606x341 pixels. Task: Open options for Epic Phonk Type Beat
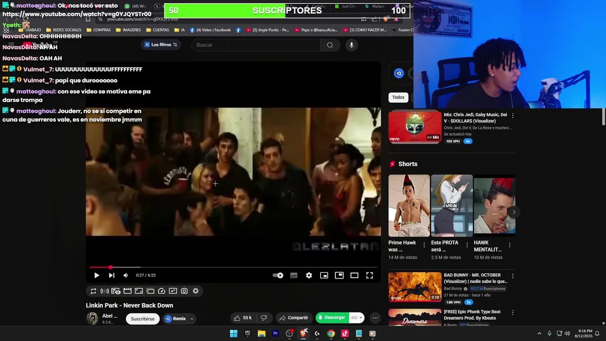(512, 313)
